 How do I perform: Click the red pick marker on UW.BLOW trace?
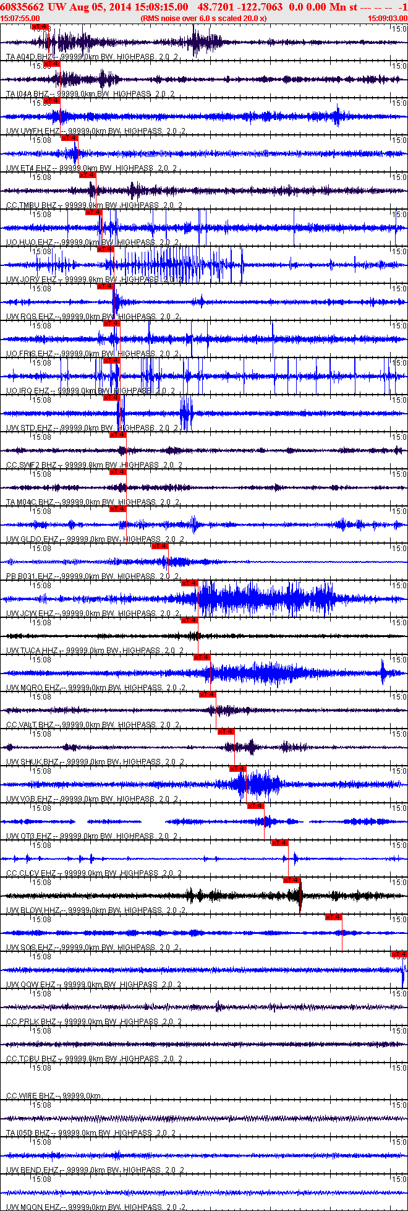[x=292, y=880]
